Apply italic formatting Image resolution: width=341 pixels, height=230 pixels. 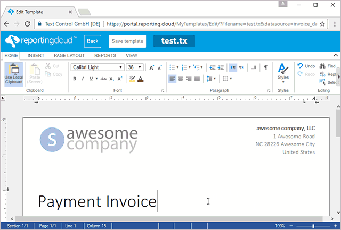[83, 79]
